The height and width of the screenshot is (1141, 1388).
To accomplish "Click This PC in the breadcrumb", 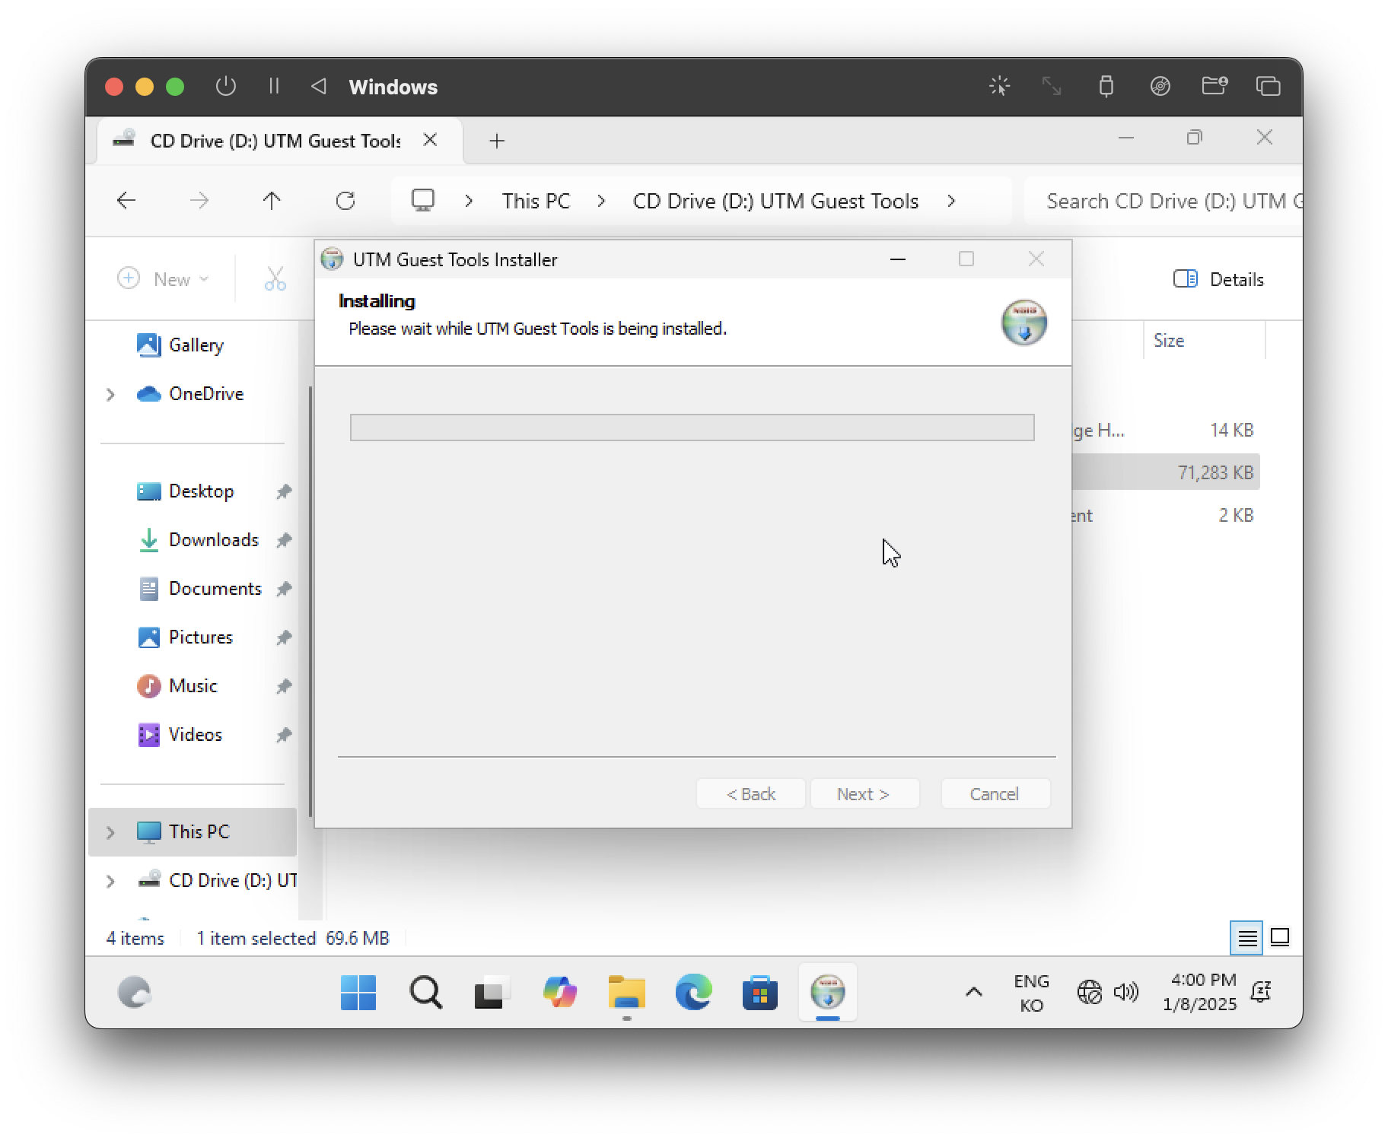I will (536, 201).
